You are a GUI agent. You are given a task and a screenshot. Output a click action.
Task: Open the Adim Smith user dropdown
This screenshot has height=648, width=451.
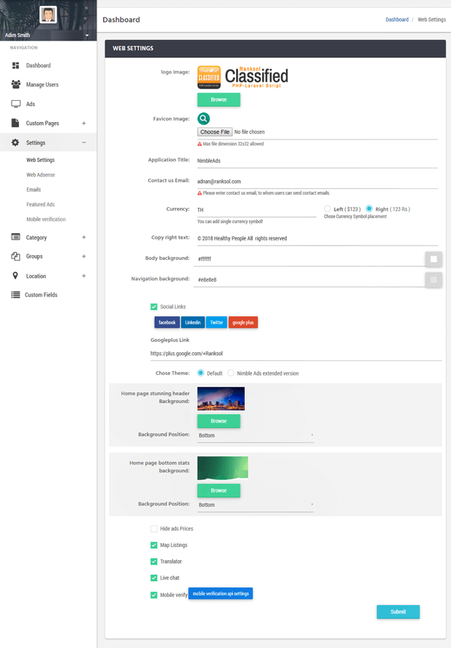point(86,35)
